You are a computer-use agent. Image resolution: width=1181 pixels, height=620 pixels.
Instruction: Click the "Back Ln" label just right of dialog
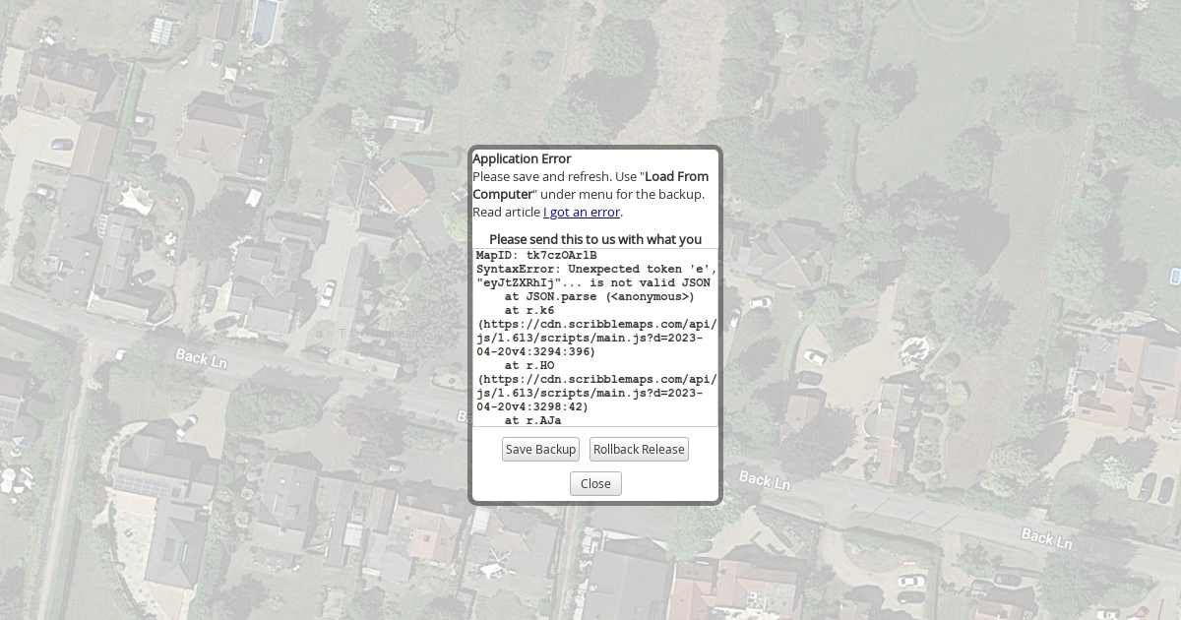pos(764,480)
